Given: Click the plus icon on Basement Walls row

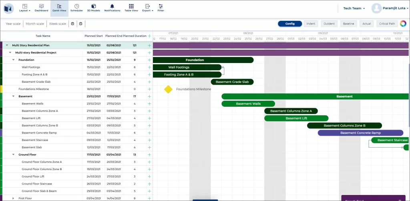Looking at the screenshot, I should 149,104.
